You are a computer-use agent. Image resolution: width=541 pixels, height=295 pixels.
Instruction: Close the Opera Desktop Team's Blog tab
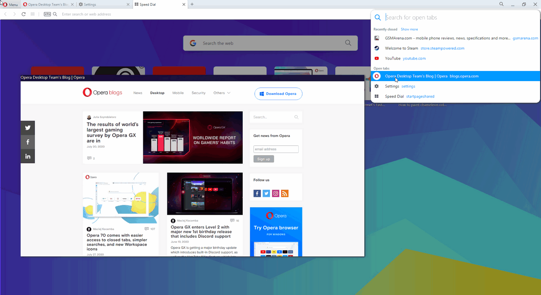72,5
